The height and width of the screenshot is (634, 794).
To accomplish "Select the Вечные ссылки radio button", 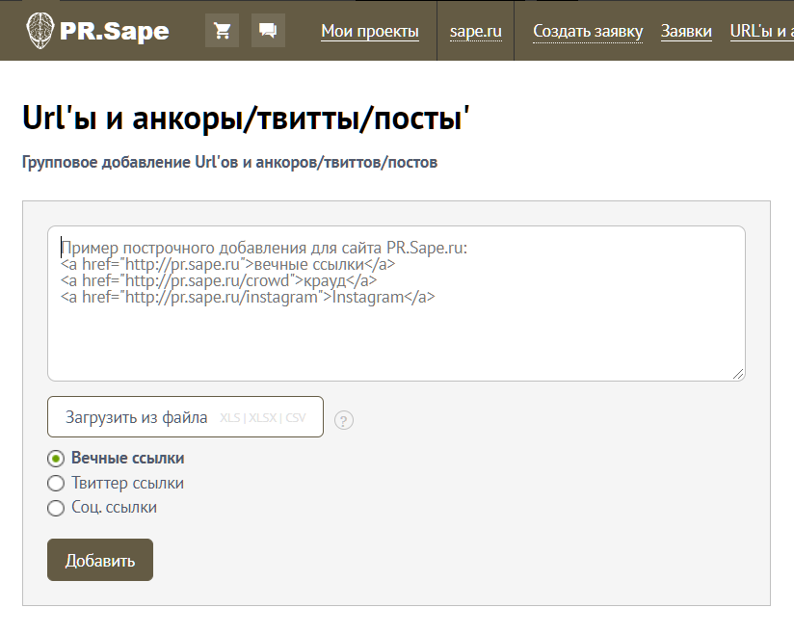I will click(56, 459).
